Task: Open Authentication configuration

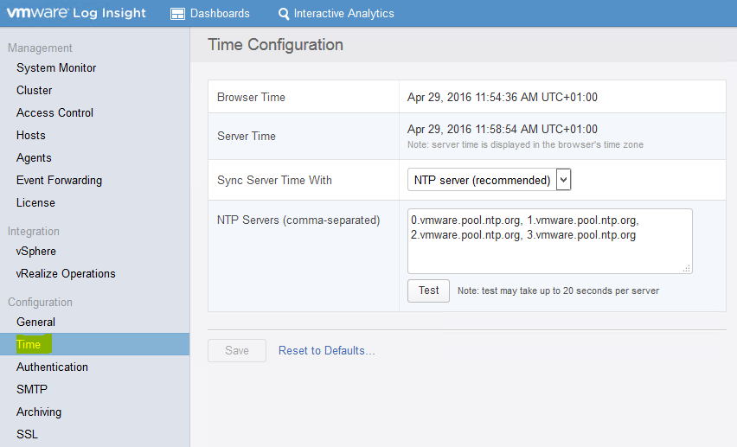Action: point(52,367)
